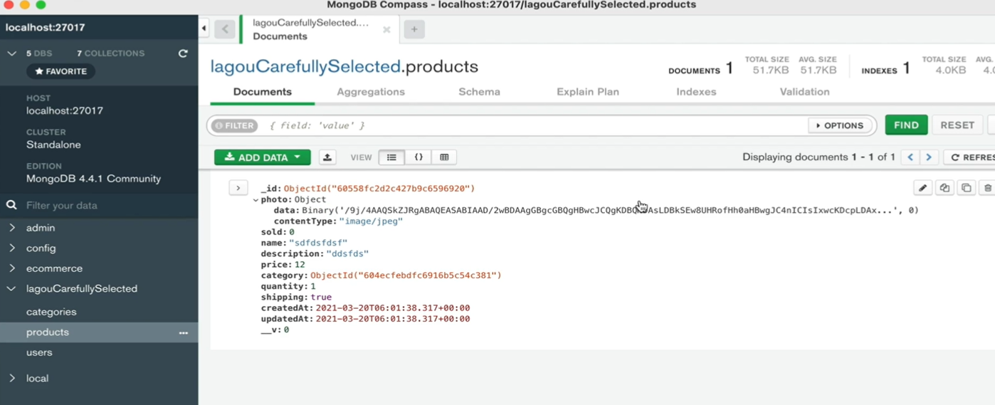This screenshot has height=405, width=995.
Task: Open the users collection
Action: click(39, 352)
